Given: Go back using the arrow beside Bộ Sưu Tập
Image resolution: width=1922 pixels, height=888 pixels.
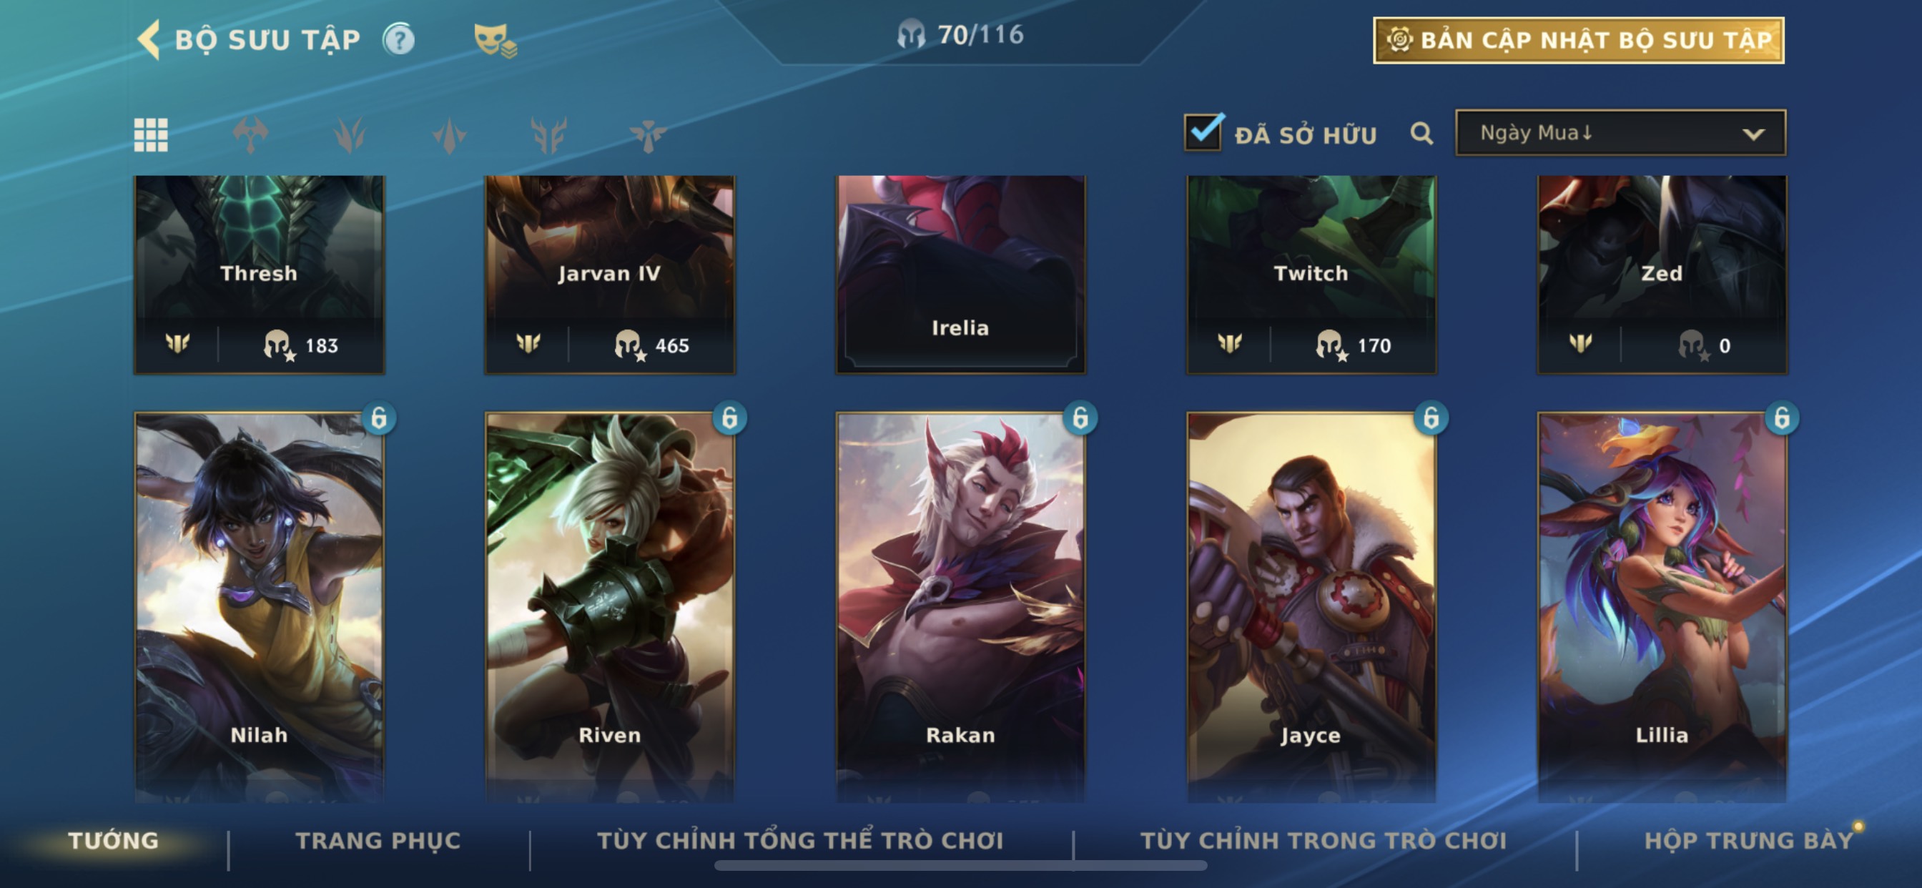Looking at the screenshot, I should pyautogui.click(x=149, y=39).
